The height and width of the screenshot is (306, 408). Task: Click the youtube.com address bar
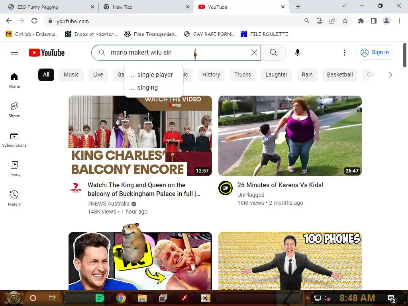(172, 21)
